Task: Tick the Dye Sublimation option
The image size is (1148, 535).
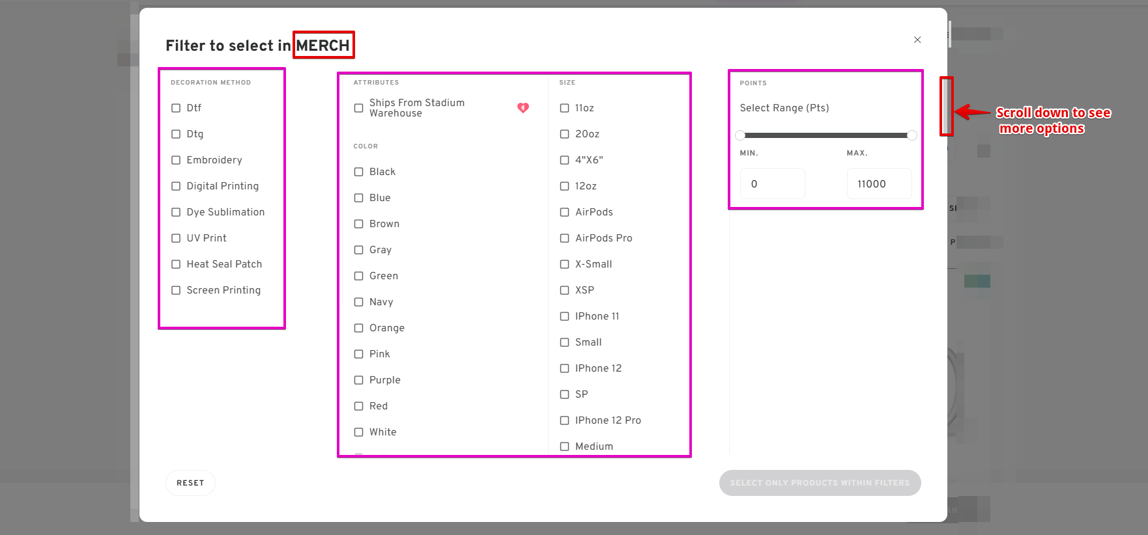Action: coord(176,212)
